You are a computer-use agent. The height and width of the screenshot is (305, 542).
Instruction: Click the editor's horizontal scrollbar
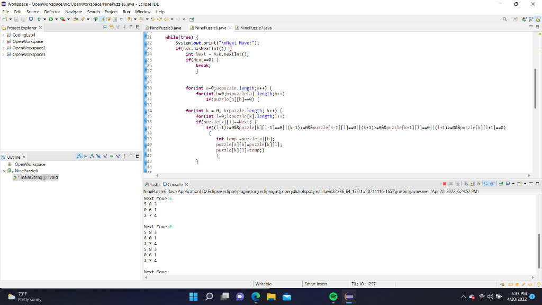click(318, 174)
